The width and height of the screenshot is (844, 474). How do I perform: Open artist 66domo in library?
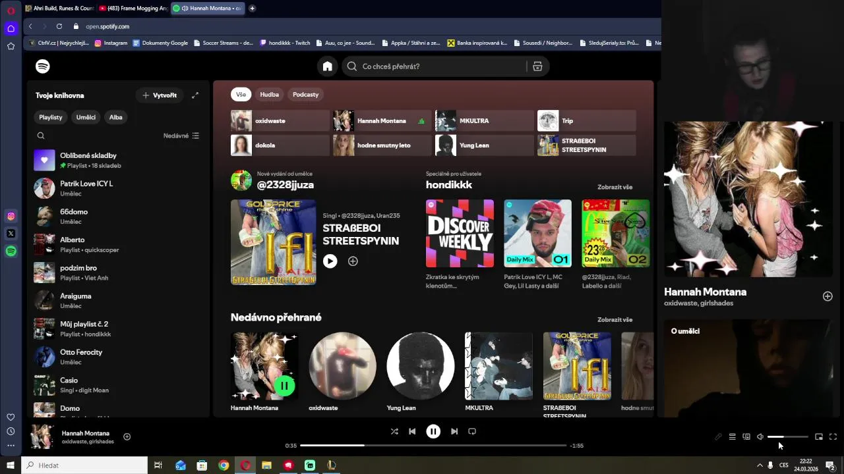[119, 216]
